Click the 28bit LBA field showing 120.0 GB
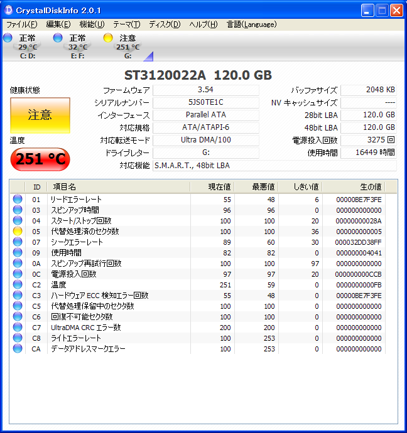The width and height of the screenshot is (407, 433). 369,115
